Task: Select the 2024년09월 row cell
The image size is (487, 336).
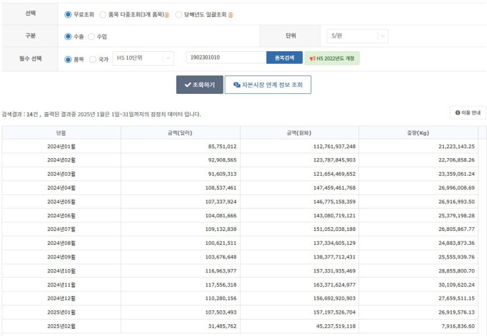Action: tap(62, 257)
